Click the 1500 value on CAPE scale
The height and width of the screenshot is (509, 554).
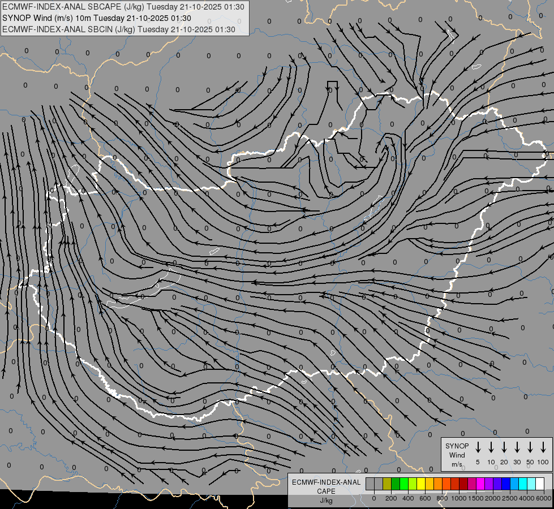click(476, 498)
